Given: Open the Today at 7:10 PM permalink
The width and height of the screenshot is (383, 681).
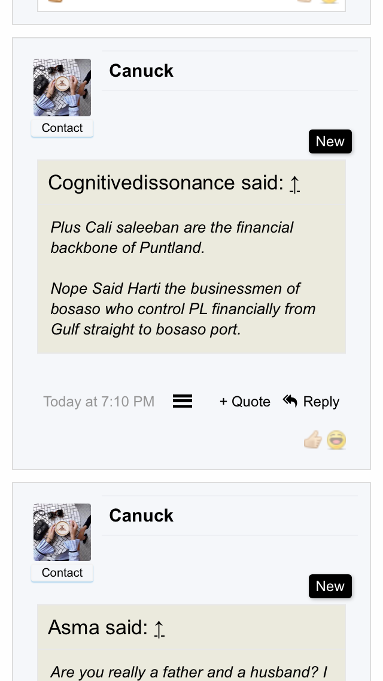Looking at the screenshot, I should click(x=99, y=402).
